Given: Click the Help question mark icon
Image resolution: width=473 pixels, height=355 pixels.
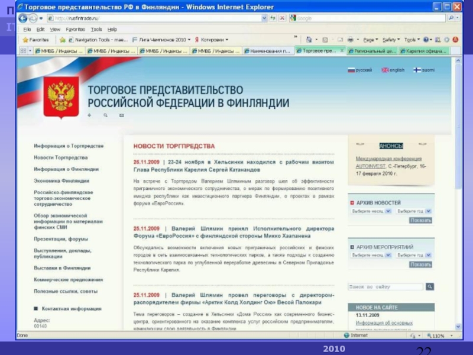Looking at the screenshot, I should [426, 40].
